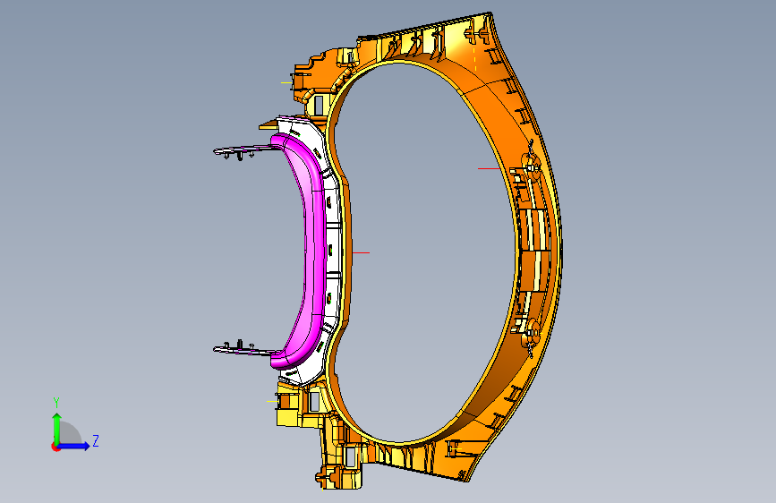Click the blue Z axis arrow of triad

click(x=74, y=446)
